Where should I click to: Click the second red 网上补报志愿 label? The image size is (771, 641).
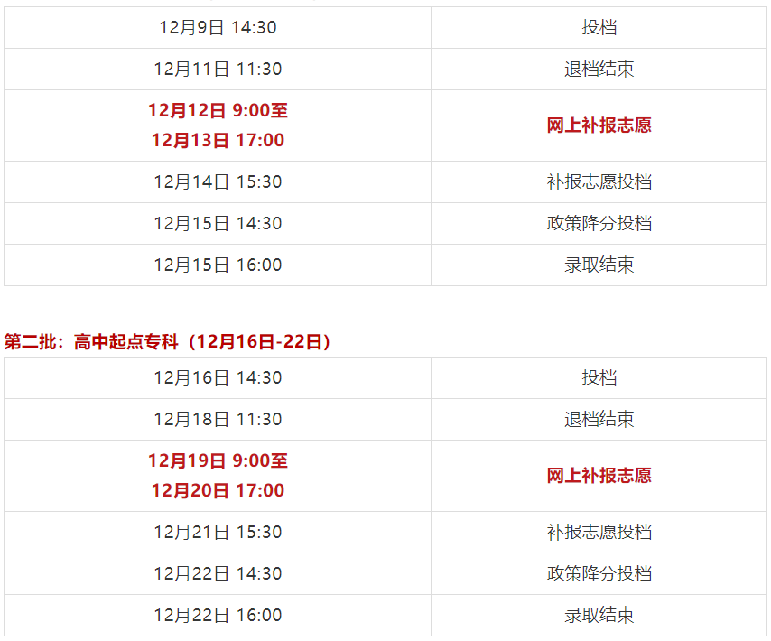599,476
